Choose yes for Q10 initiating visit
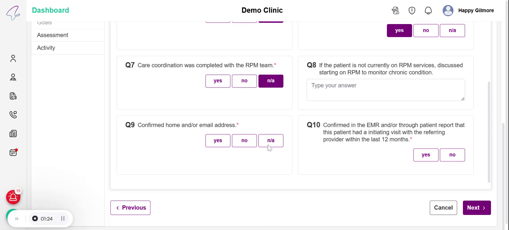Screen dimensions: 509x230 click(425, 155)
